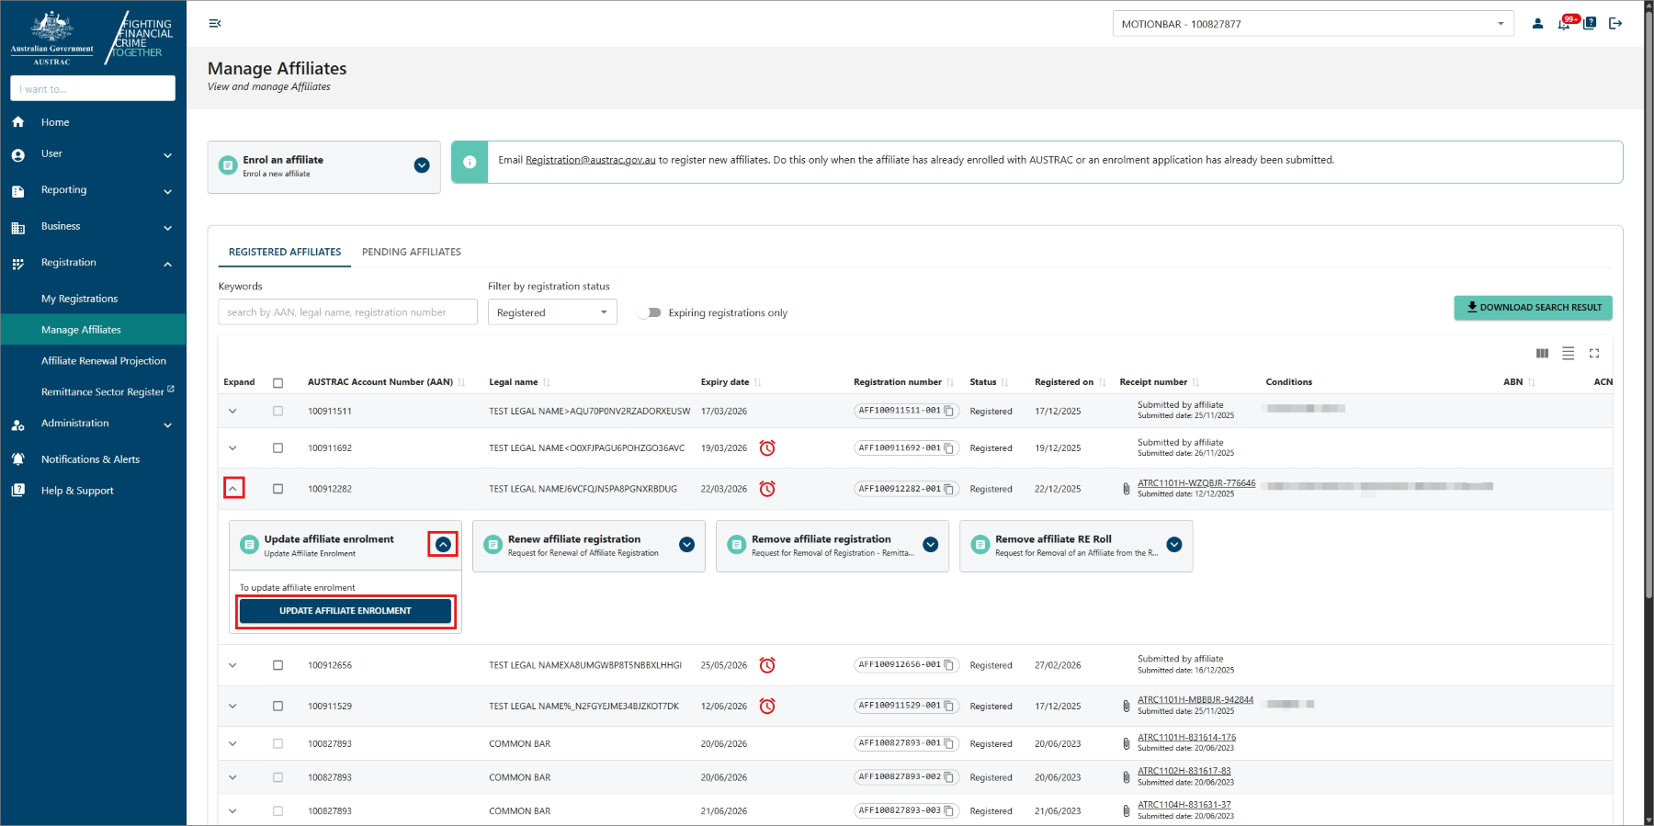Click the logout icon in the header
The image size is (1654, 826).
pos(1615,24)
